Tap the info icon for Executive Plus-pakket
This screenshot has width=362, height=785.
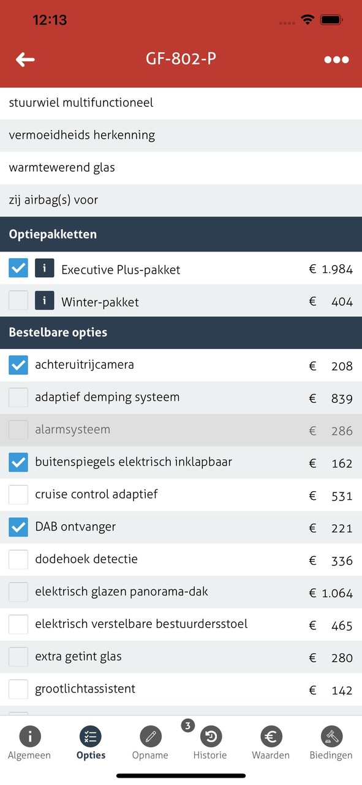[x=44, y=268]
